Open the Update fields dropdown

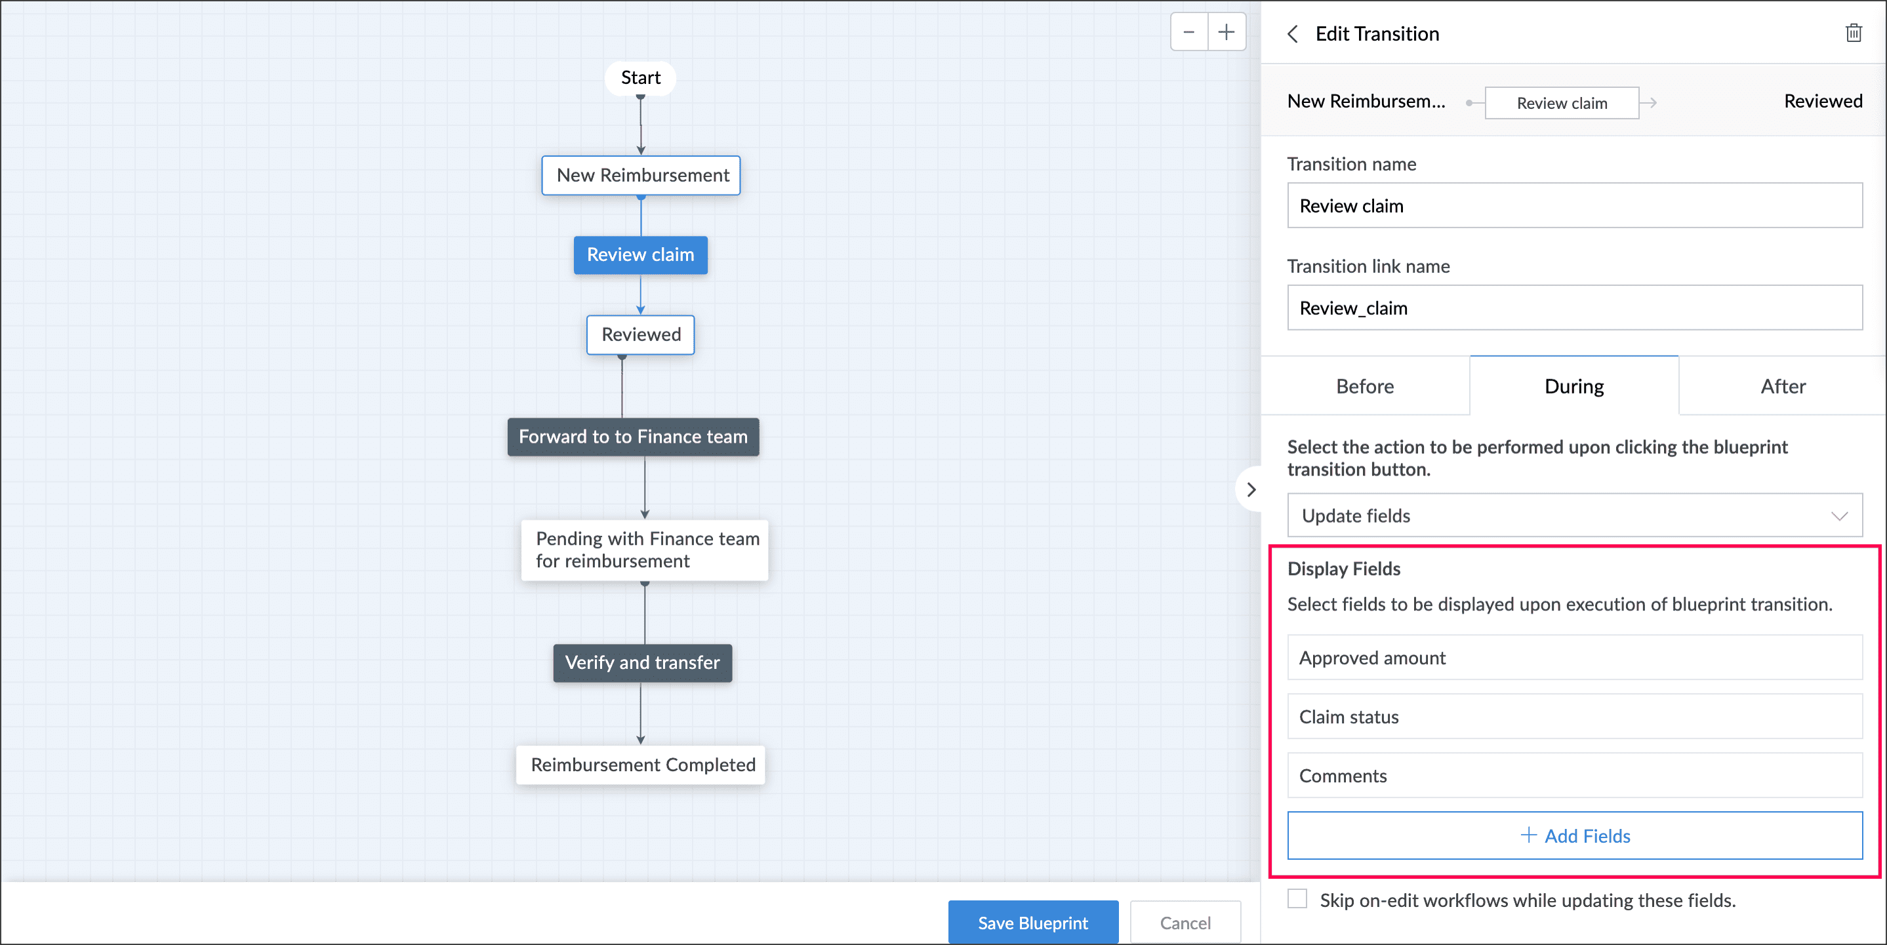pyautogui.click(x=1574, y=515)
